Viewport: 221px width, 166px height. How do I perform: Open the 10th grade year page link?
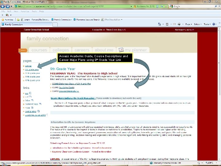(x=33, y=73)
